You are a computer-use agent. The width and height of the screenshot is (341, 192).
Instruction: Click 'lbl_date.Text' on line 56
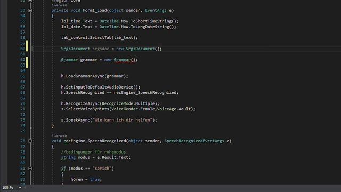[77, 27]
